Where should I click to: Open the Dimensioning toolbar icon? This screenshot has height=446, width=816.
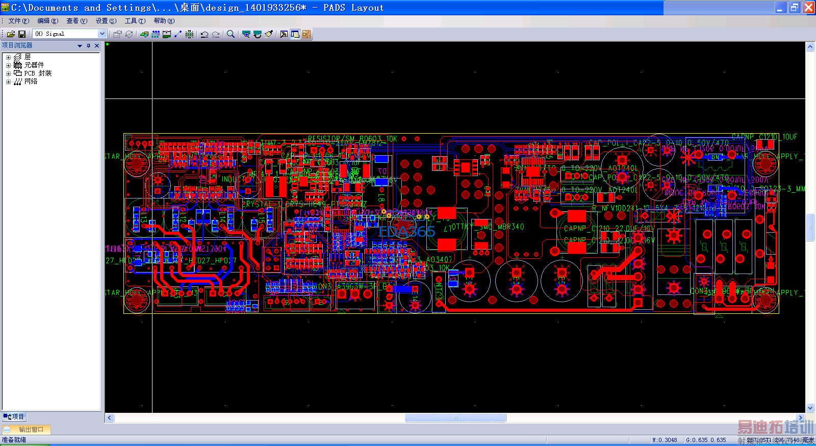click(x=167, y=34)
